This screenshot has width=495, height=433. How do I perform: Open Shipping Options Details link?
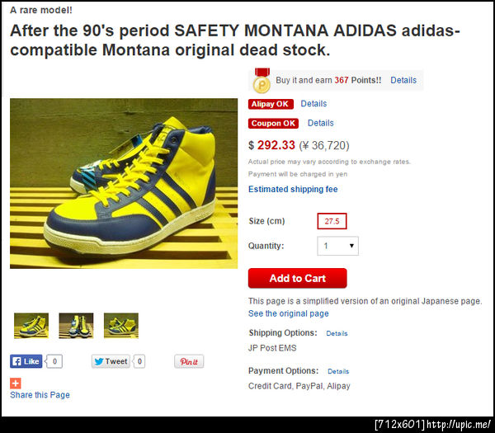point(337,334)
